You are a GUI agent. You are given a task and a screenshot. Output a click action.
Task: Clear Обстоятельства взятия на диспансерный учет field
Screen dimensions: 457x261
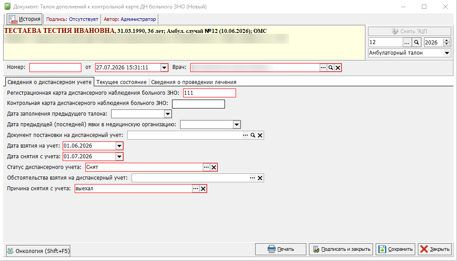(x=260, y=178)
